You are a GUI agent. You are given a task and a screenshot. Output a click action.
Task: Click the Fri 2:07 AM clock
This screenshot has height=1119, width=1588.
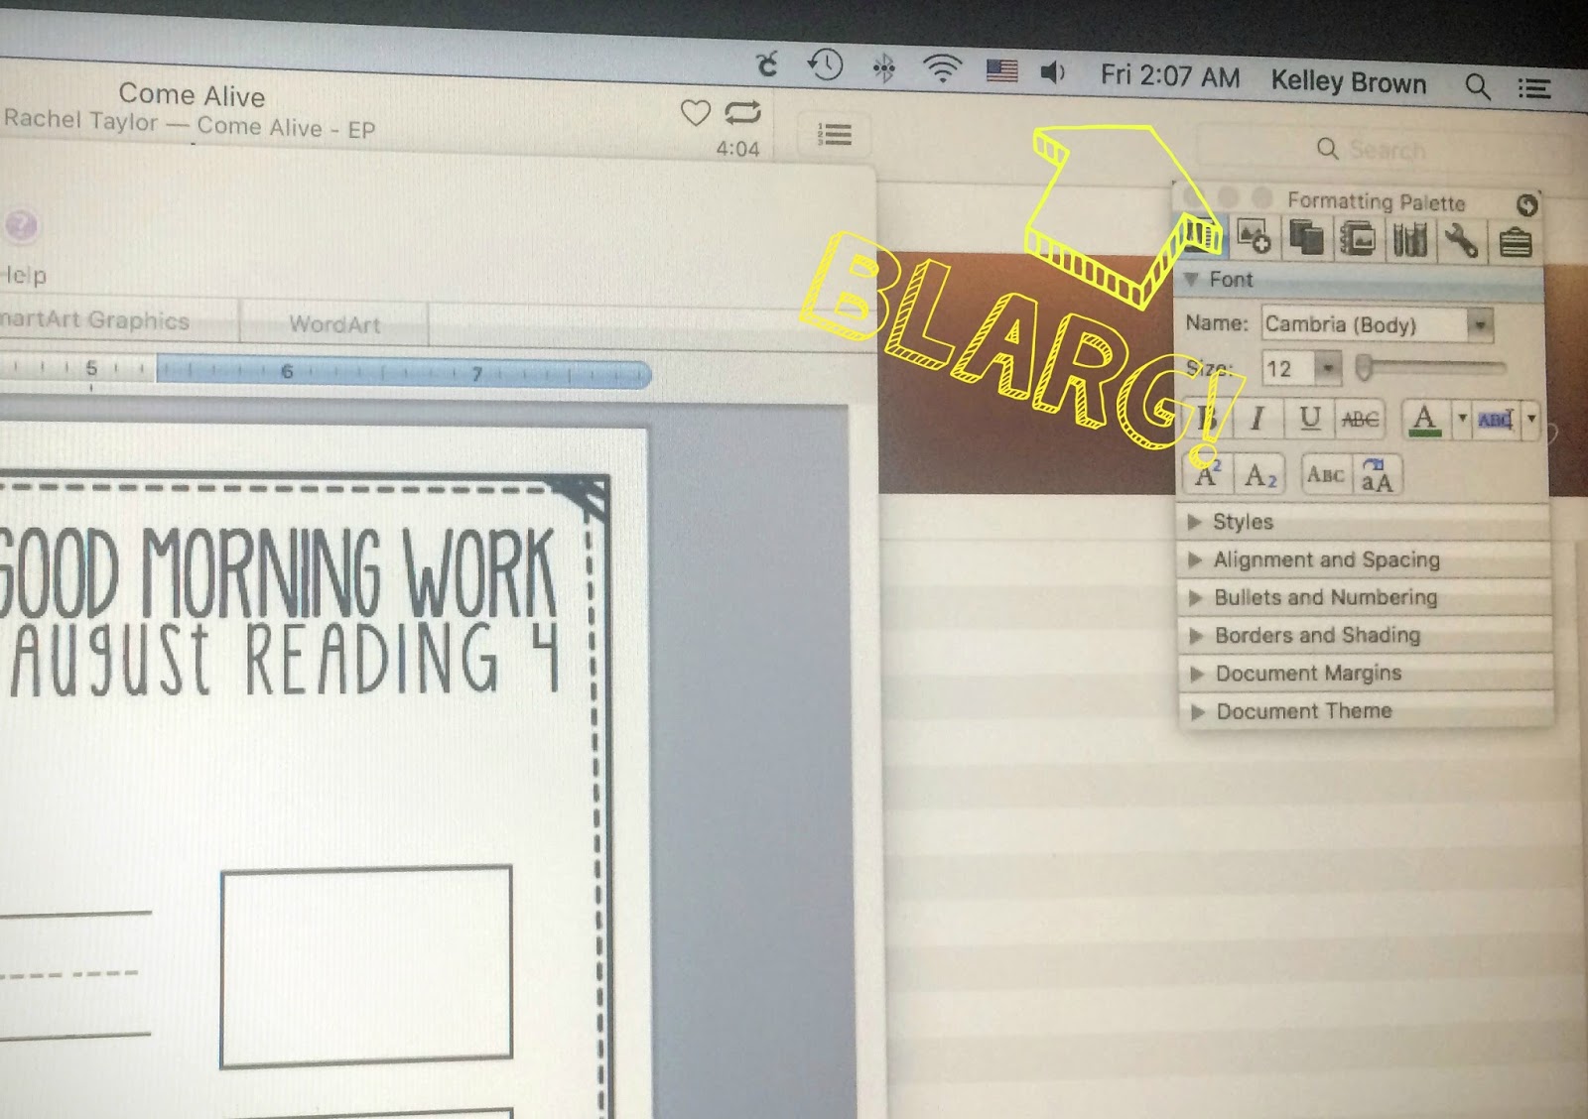pos(1170,76)
